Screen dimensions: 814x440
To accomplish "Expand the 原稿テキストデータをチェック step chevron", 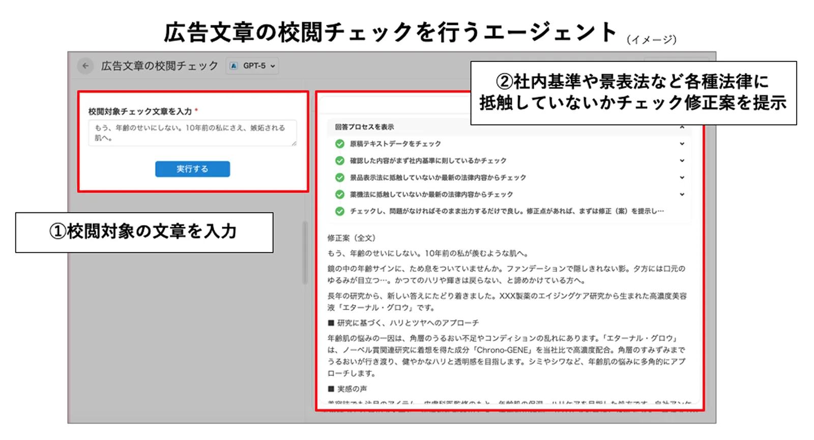I will [682, 144].
